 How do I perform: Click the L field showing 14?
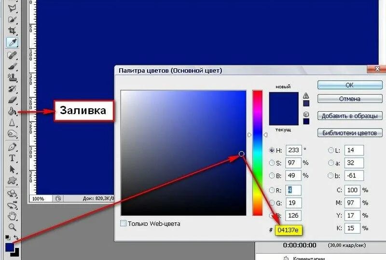354,150
